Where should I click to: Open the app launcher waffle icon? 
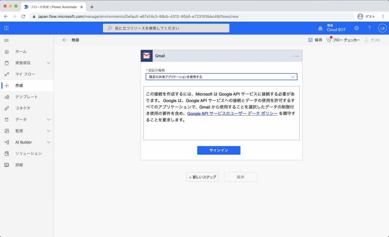[6, 28]
